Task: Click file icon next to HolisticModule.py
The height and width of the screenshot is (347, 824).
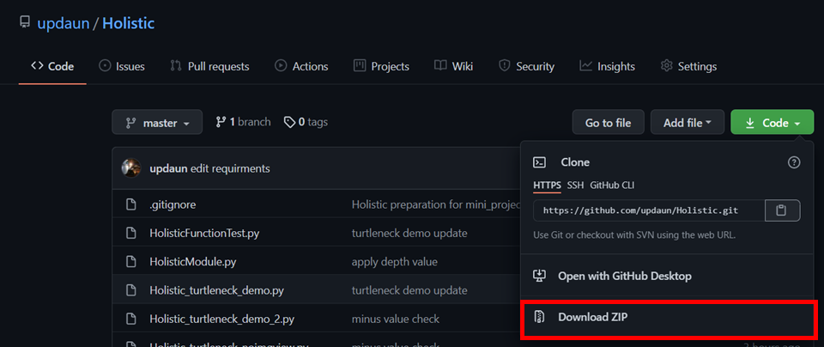Action: click(x=131, y=261)
